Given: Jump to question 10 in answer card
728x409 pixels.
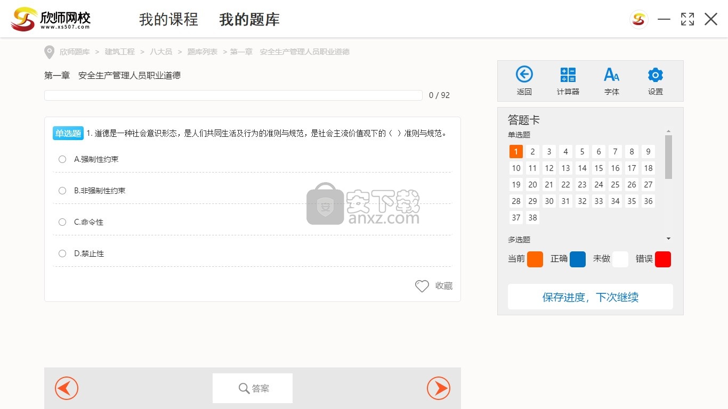Looking at the screenshot, I should [x=516, y=168].
